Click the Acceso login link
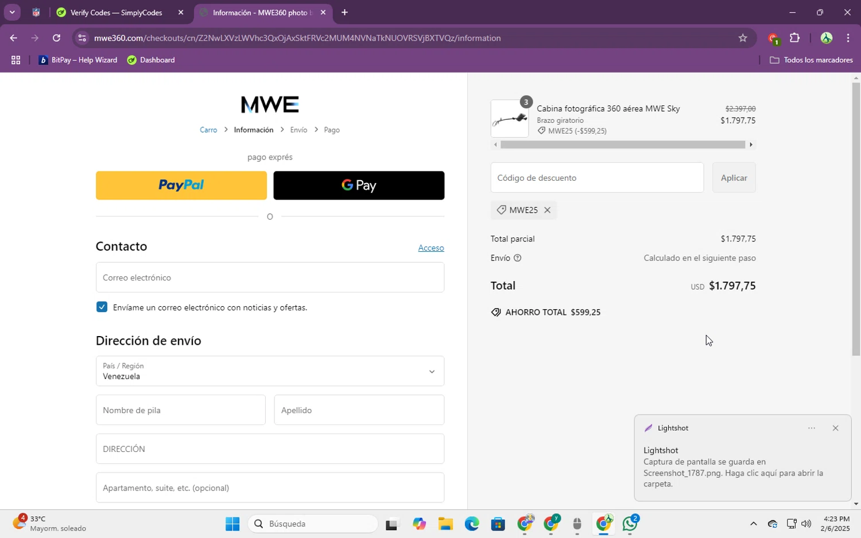861x538 pixels. (x=431, y=248)
